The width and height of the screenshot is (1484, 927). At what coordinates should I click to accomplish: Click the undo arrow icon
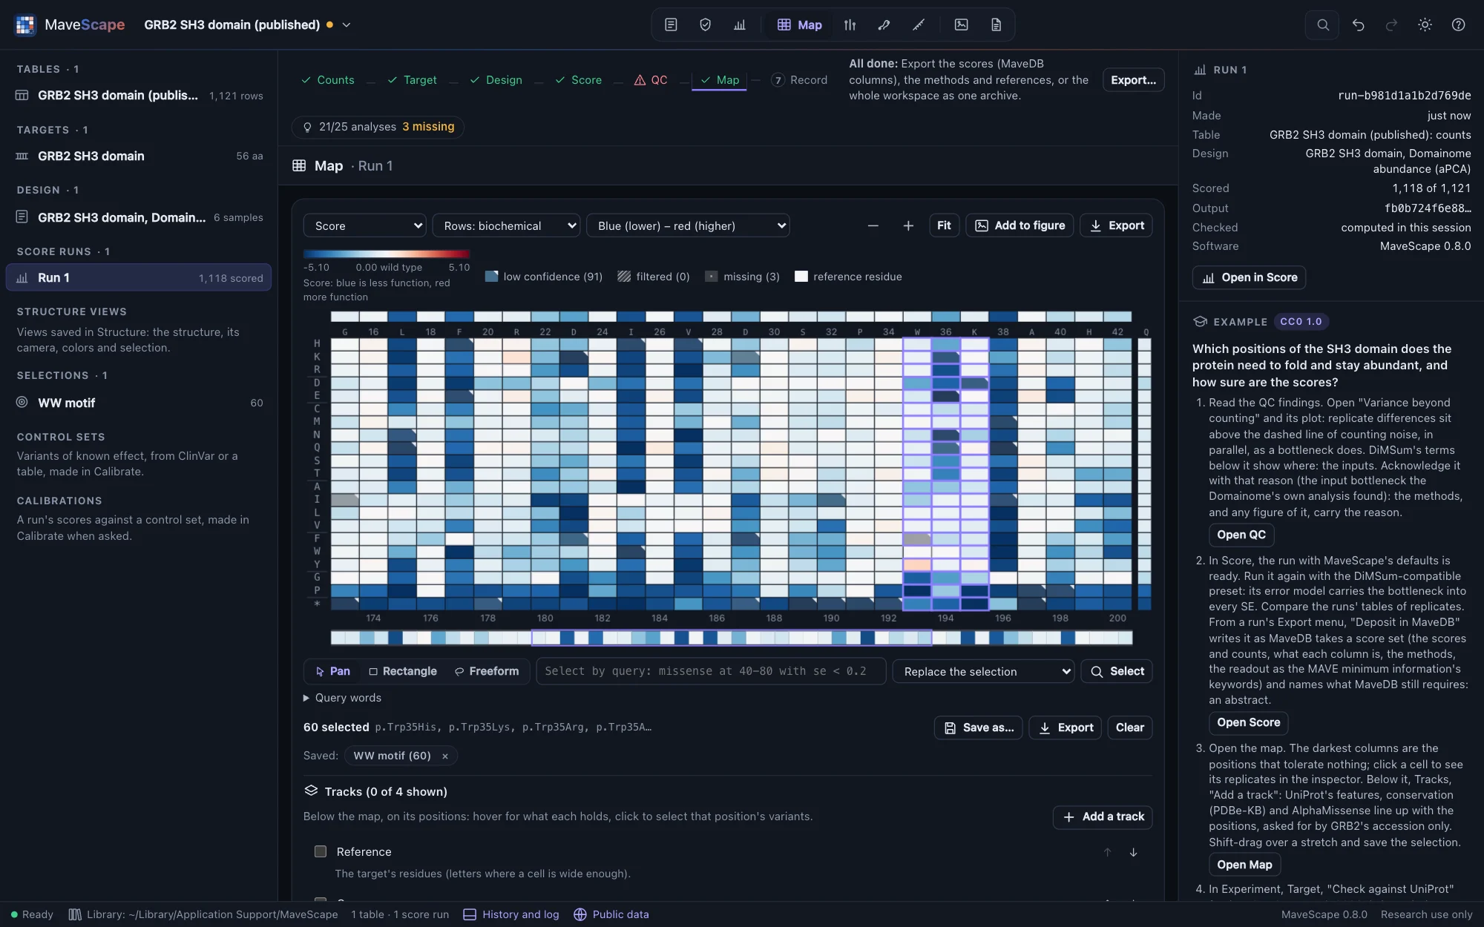1358,25
